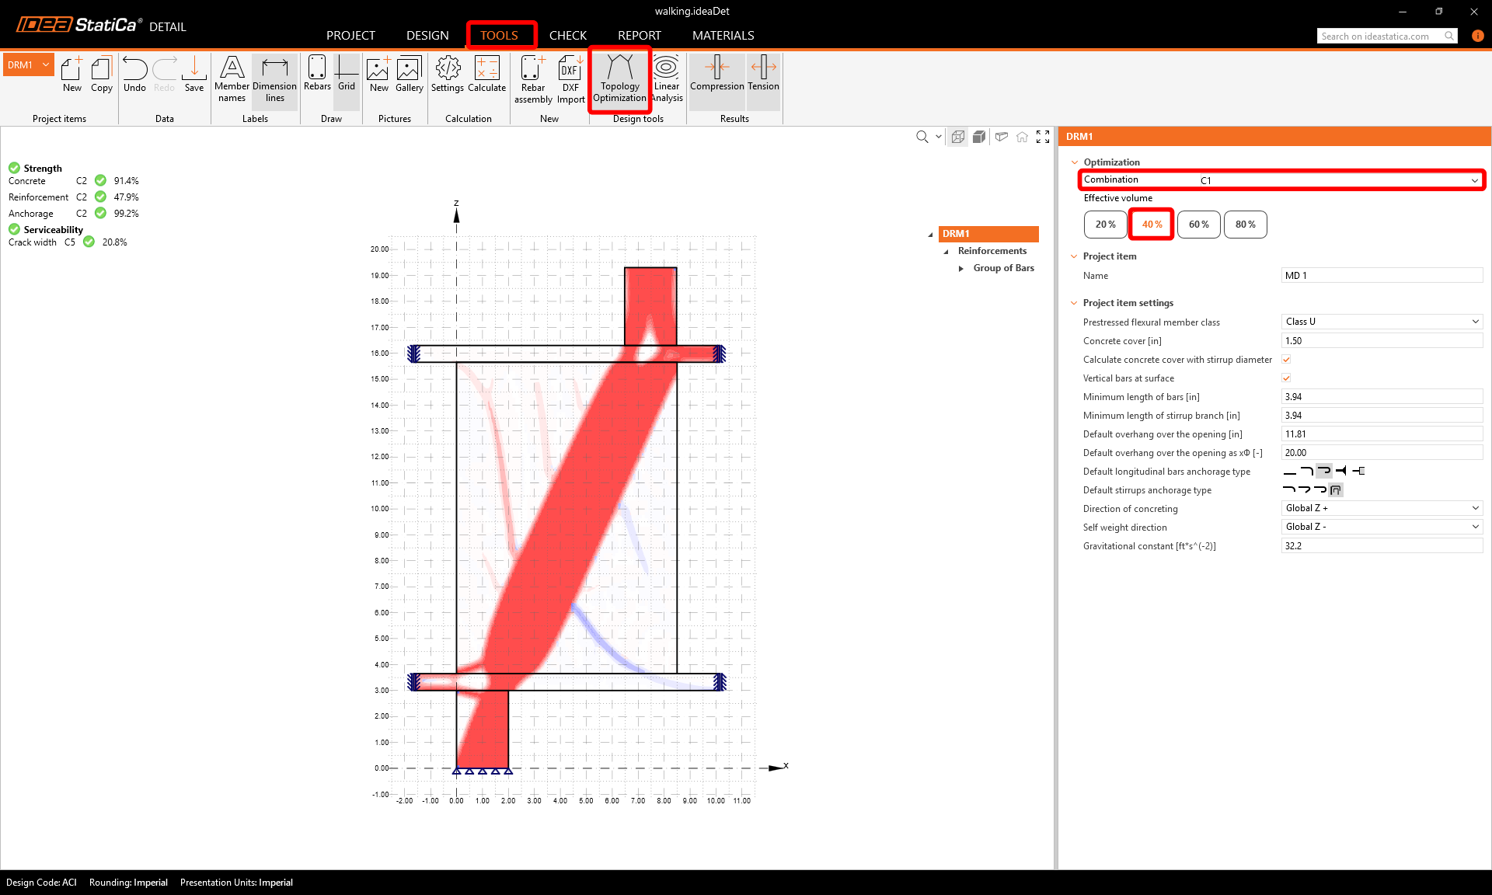Select 60 % effective volume
The width and height of the screenshot is (1492, 895).
tap(1198, 225)
